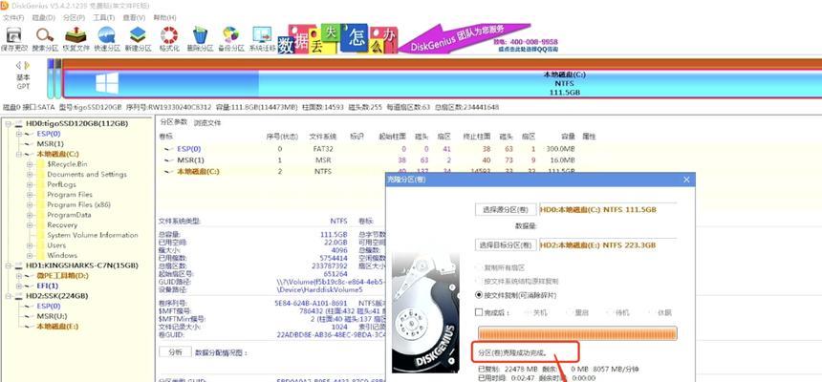Click the DiskGenius app logo in title bar
The height and width of the screenshot is (382, 822).
(5, 5)
